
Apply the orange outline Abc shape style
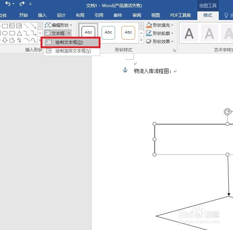[x=128, y=33]
